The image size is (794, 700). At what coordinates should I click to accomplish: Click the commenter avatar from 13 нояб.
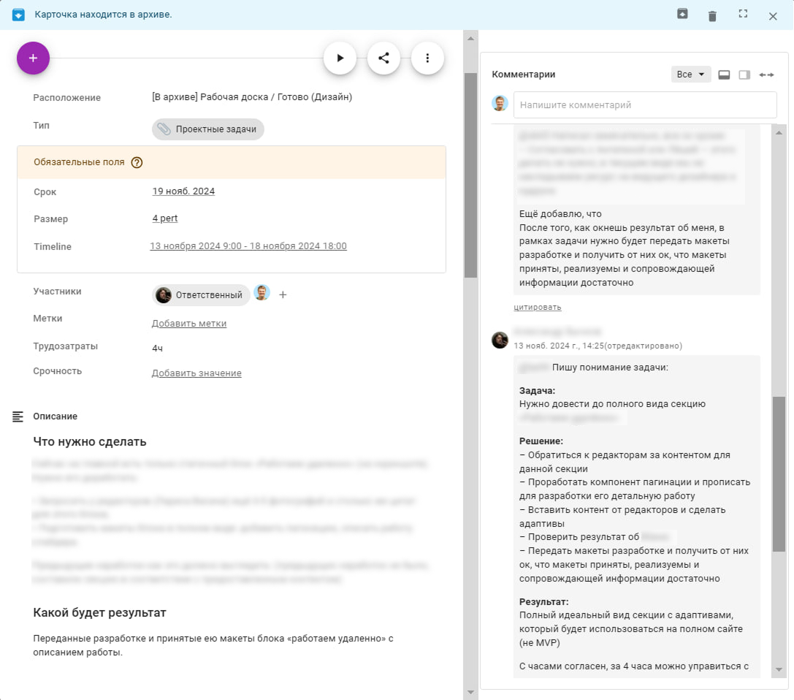pyautogui.click(x=500, y=340)
